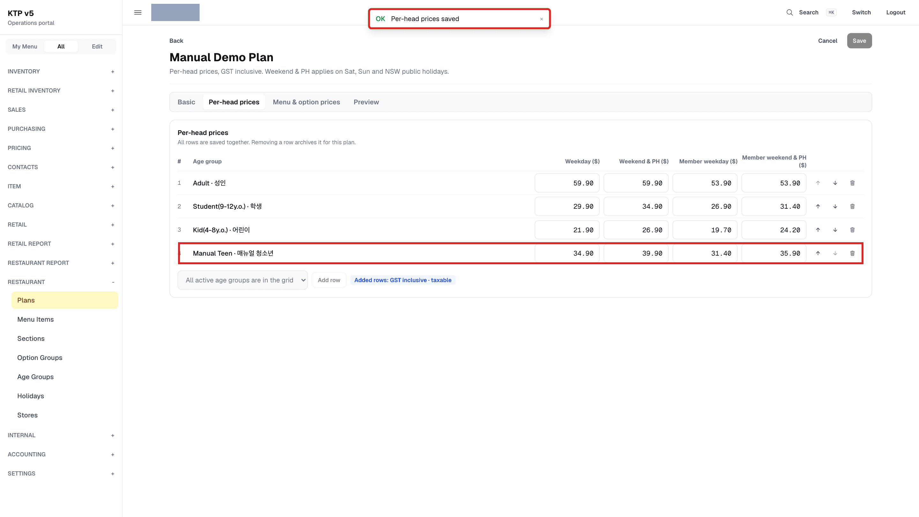The image size is (919, 517).
Task: Move Manual Teen row up
Action: [818, 253]
